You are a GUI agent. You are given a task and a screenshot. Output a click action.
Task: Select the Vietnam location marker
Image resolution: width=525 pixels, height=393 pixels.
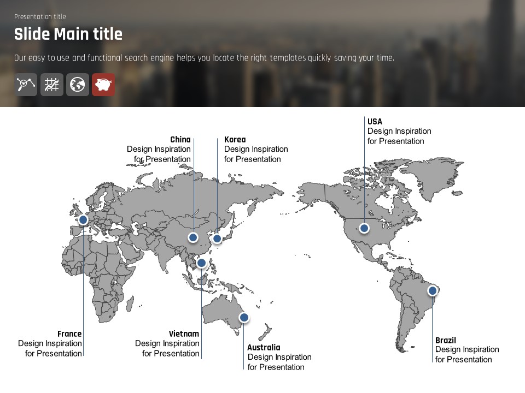point(201,263)
